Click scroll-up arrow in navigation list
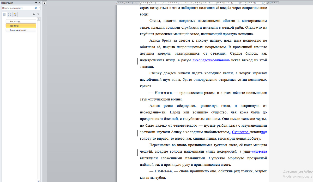This screenshot has width=313, height=182. click(x=39, y=19)
